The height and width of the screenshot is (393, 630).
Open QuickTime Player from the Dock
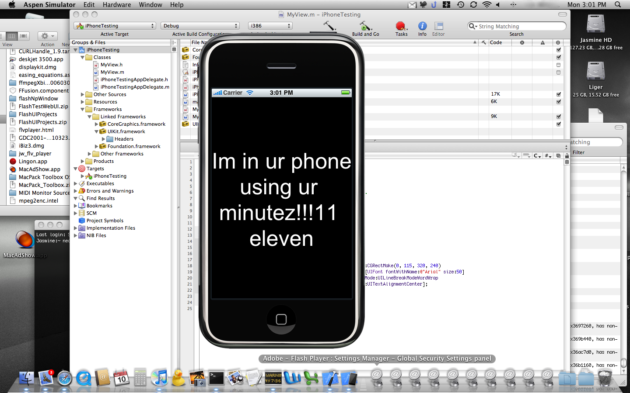[x=84, y=378]
